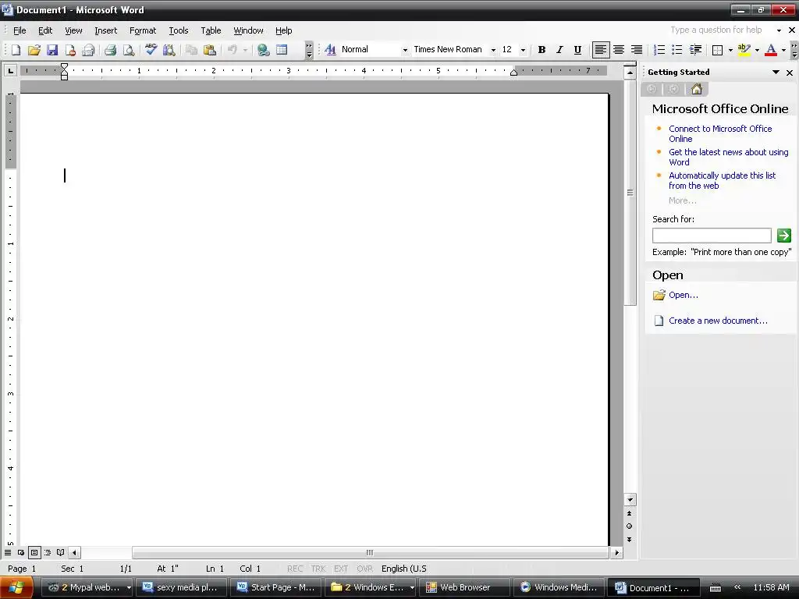Open Print Preview from toolbar
The image size is (799, 599).
click(129, 50)
